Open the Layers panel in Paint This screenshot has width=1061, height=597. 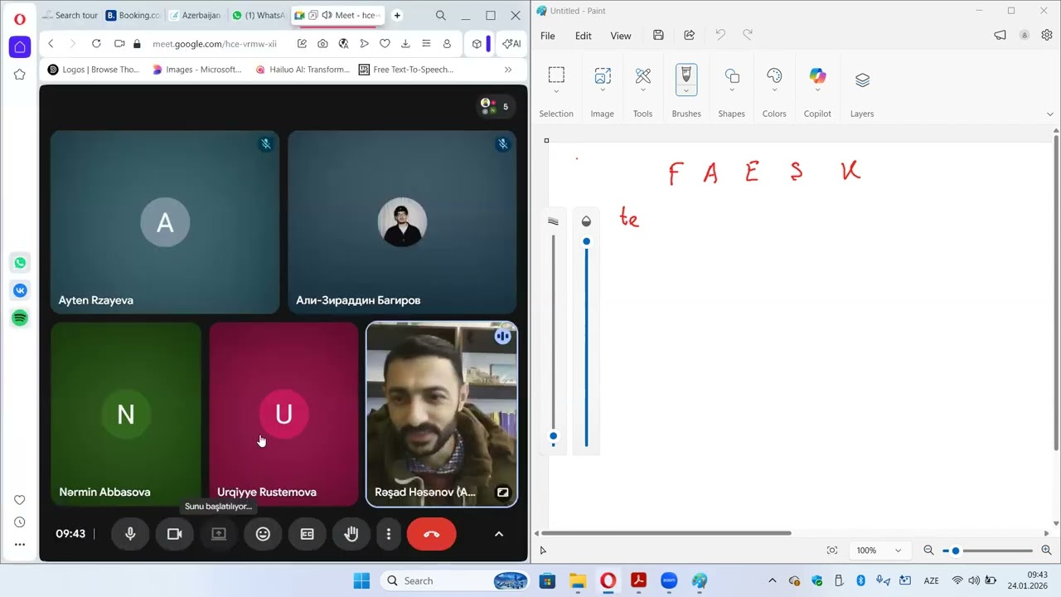tap(862, 80)
